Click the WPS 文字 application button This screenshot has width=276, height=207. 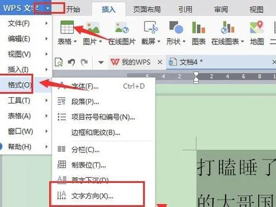click(25, 7)
